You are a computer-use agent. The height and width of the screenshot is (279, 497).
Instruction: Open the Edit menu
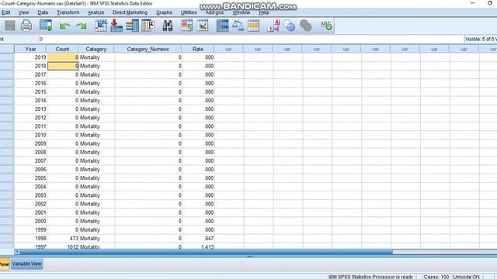click(5, 12)
